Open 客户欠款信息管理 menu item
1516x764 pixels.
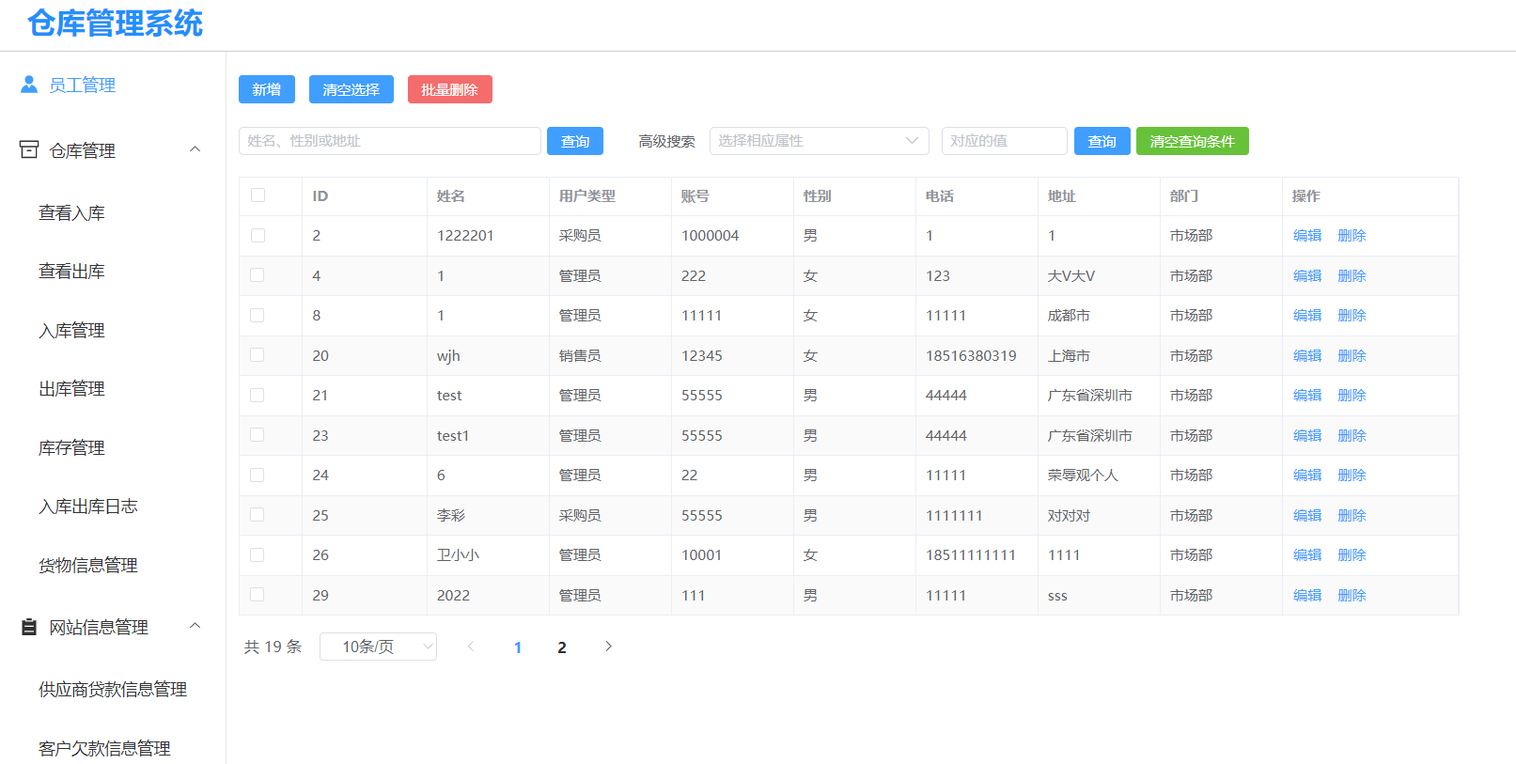coord(104,749)
